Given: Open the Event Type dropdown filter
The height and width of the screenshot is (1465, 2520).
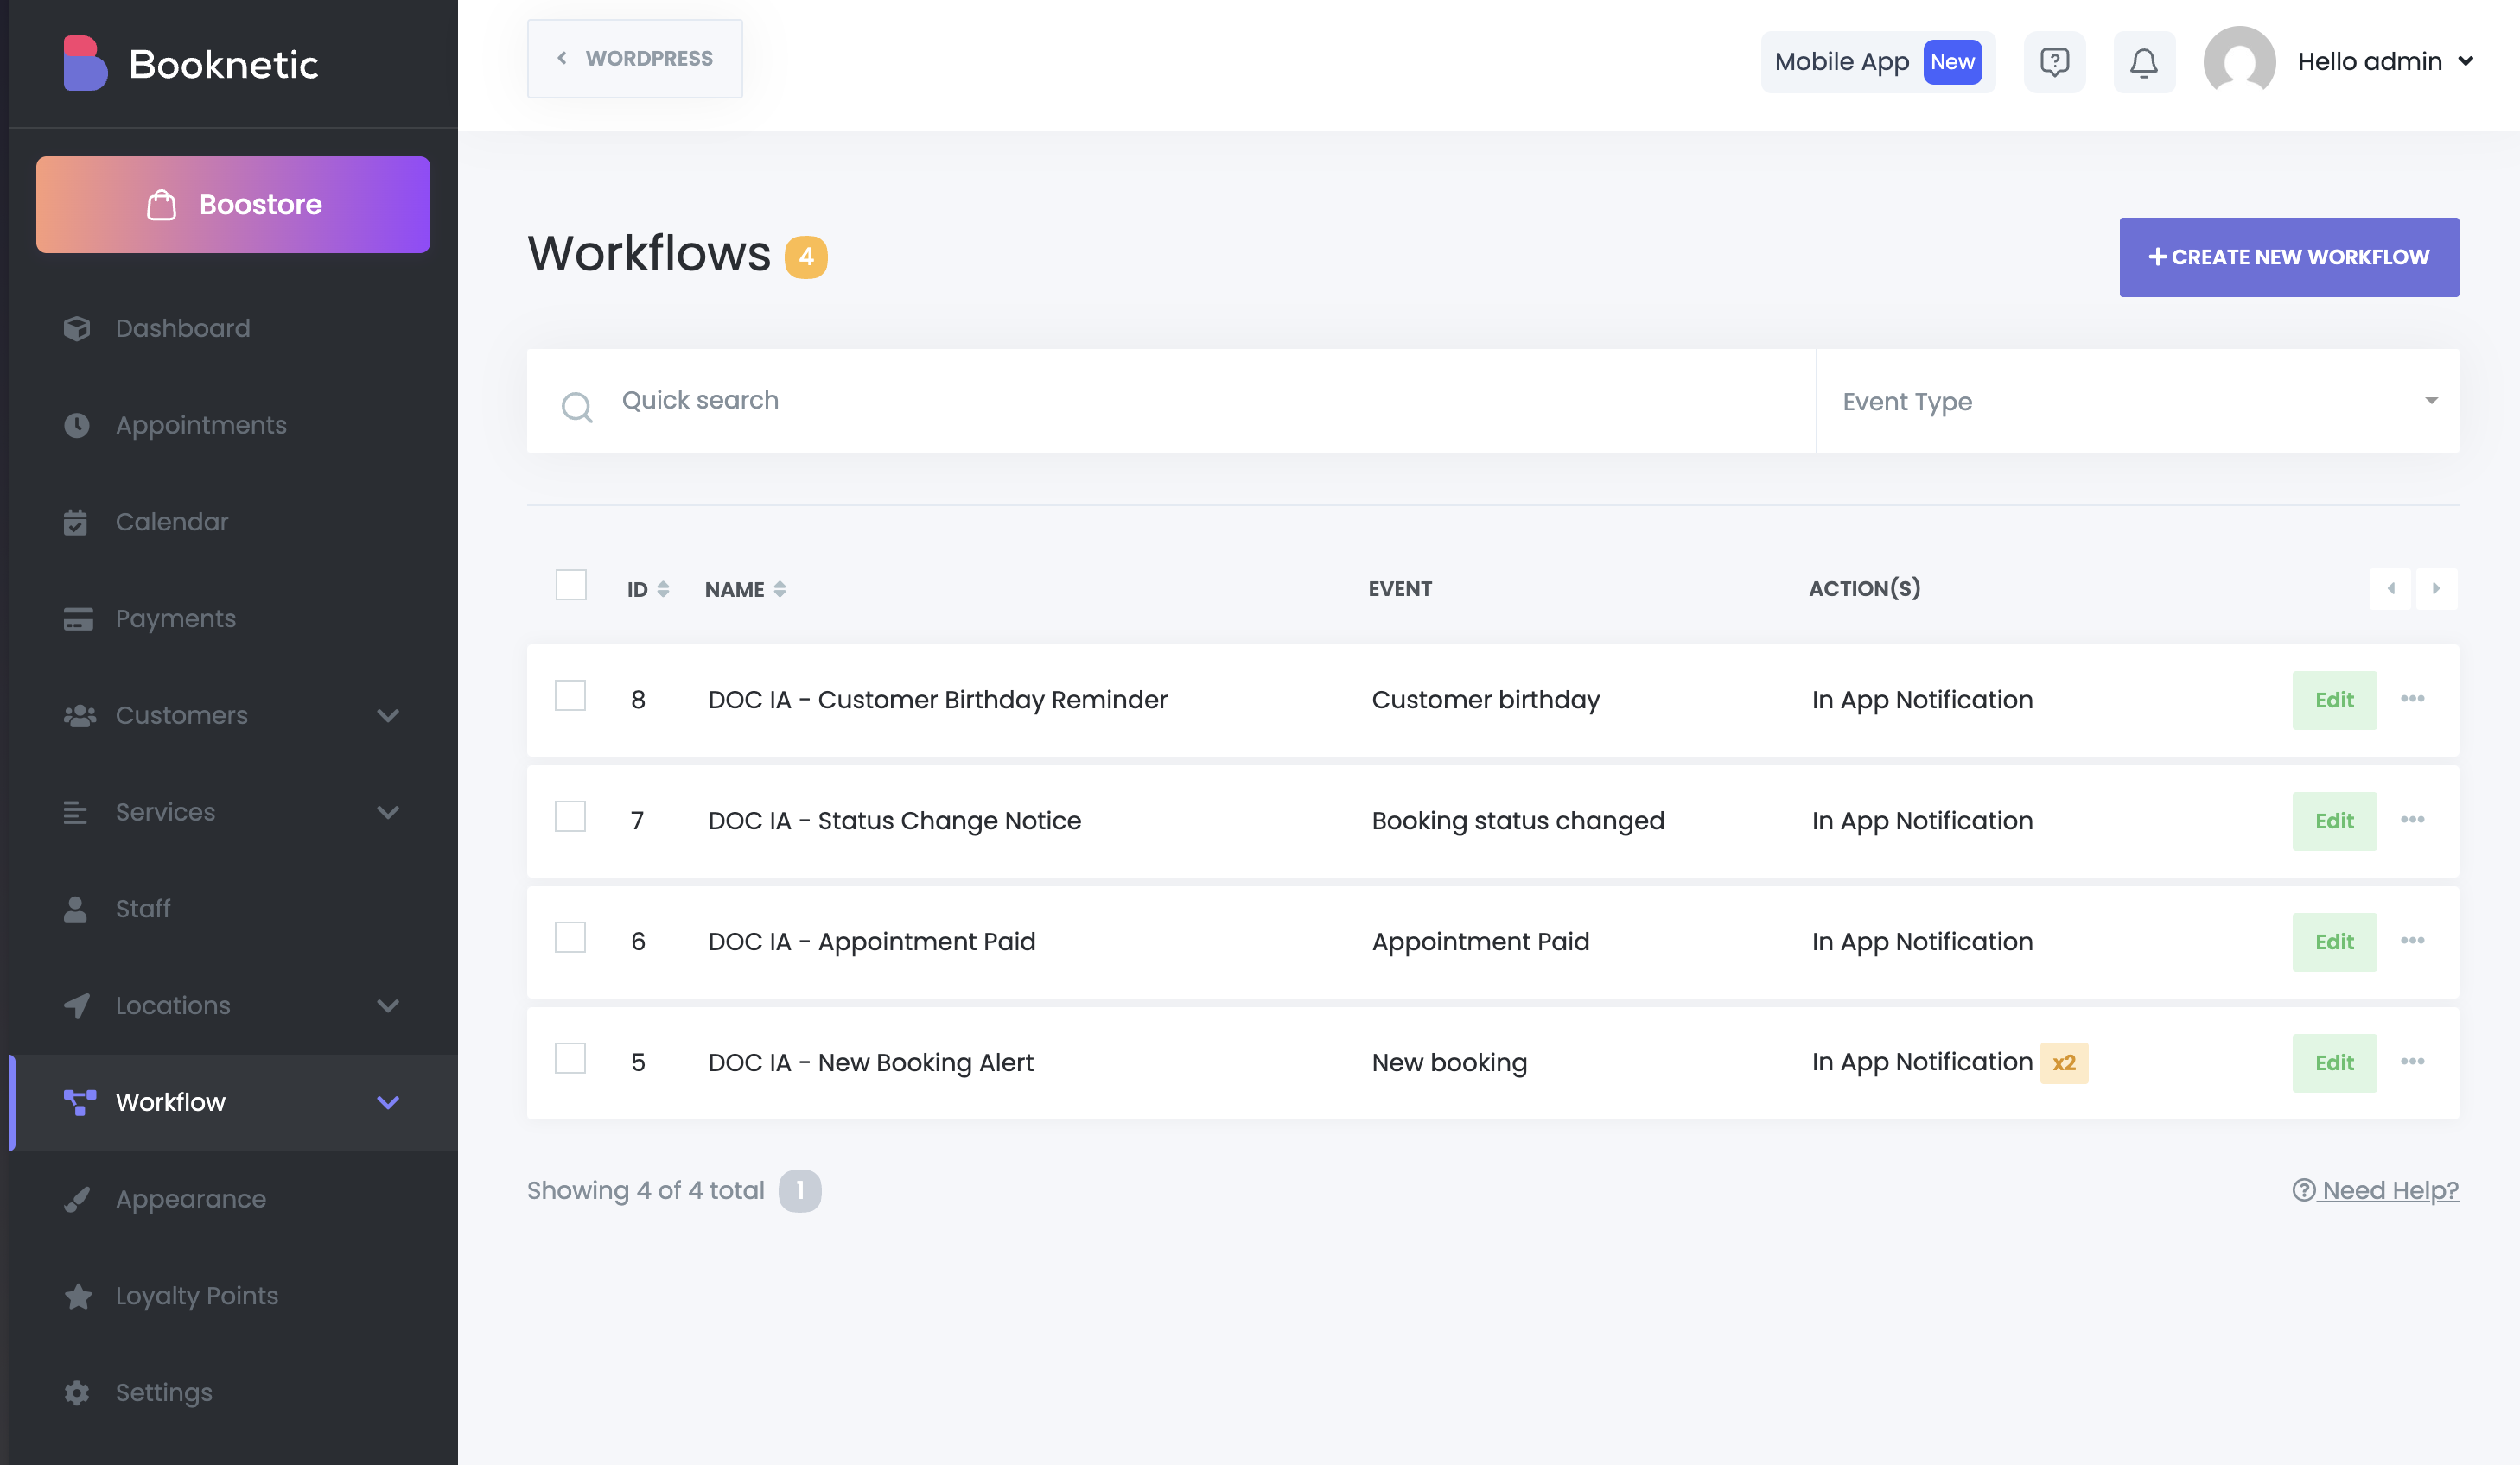Looking at the screenshot, I should click(2137, 402).
